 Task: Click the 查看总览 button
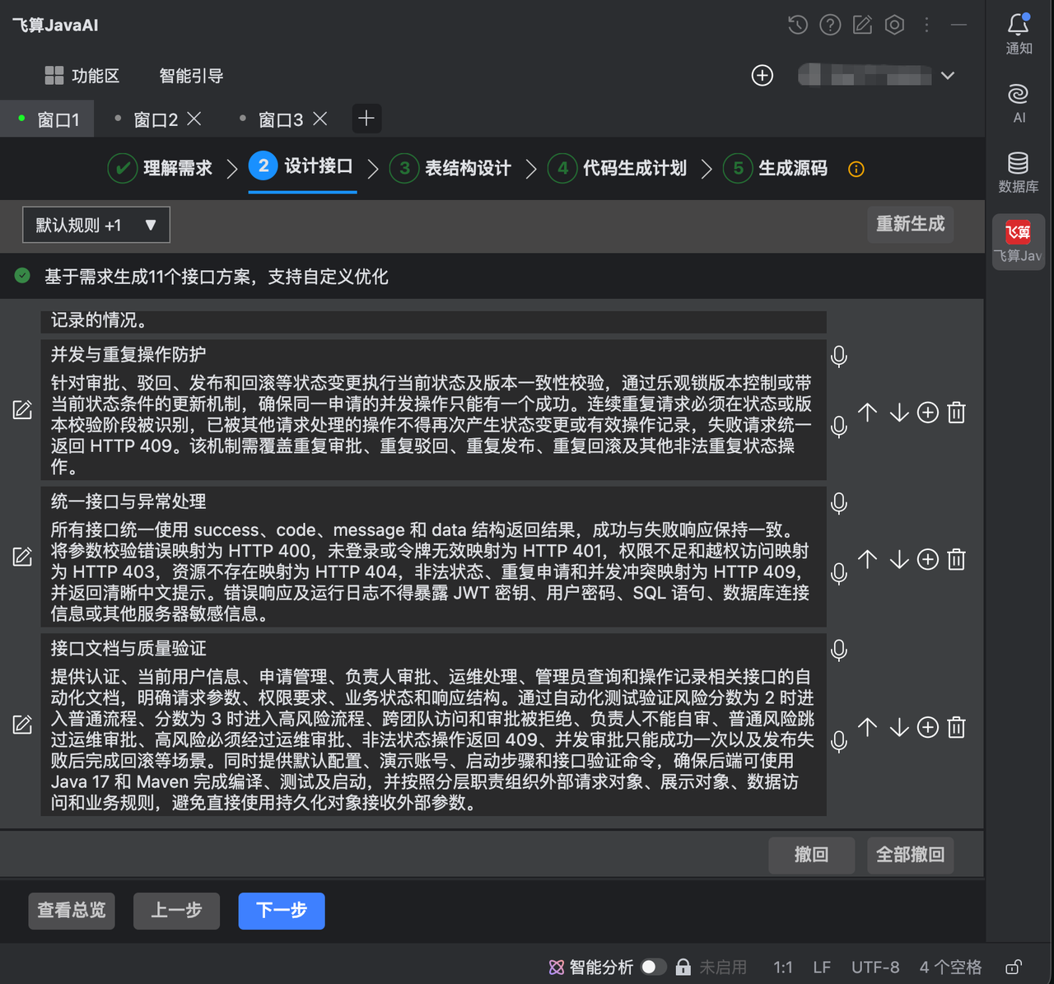(x=72, y=911)
